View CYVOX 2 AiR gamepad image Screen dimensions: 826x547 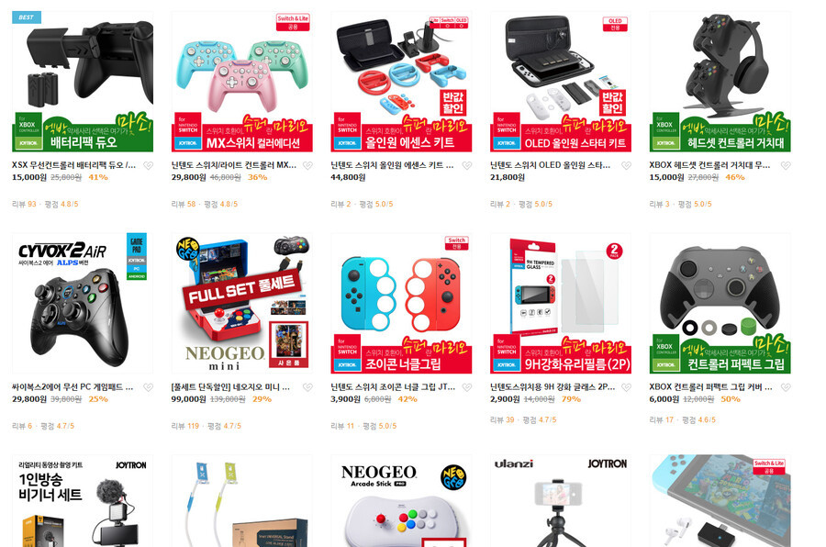[x=83, y=304]
